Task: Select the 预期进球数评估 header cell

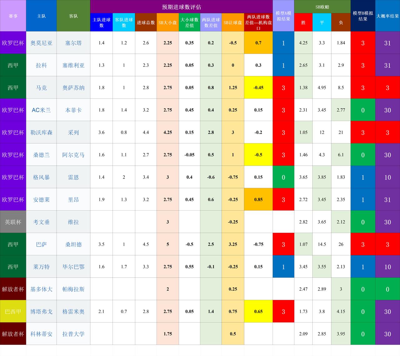Action: (182, 7)
